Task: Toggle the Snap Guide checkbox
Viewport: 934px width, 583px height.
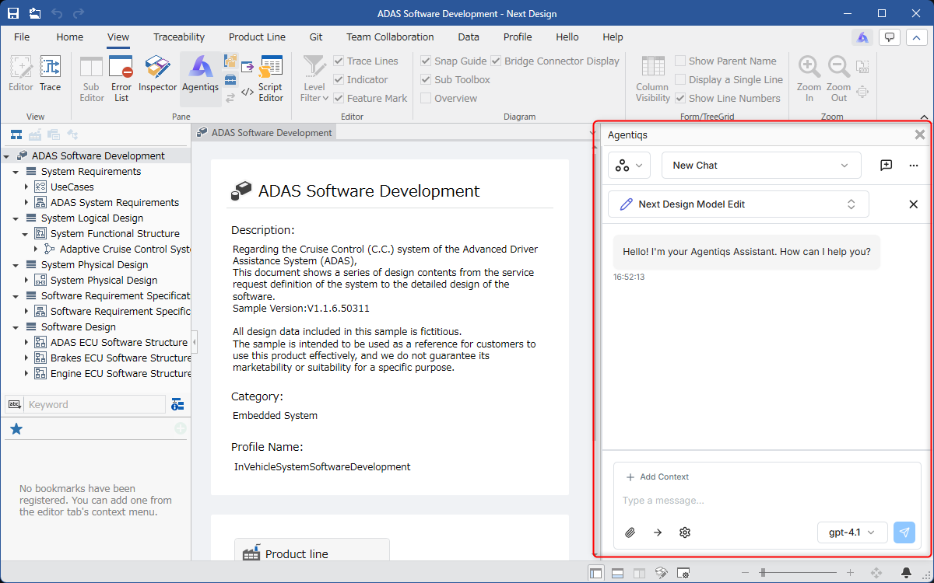Action: pyautogui.click(x=426, y=61)
